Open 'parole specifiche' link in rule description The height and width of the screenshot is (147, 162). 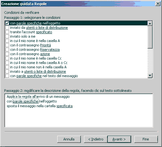pos(26,101)
